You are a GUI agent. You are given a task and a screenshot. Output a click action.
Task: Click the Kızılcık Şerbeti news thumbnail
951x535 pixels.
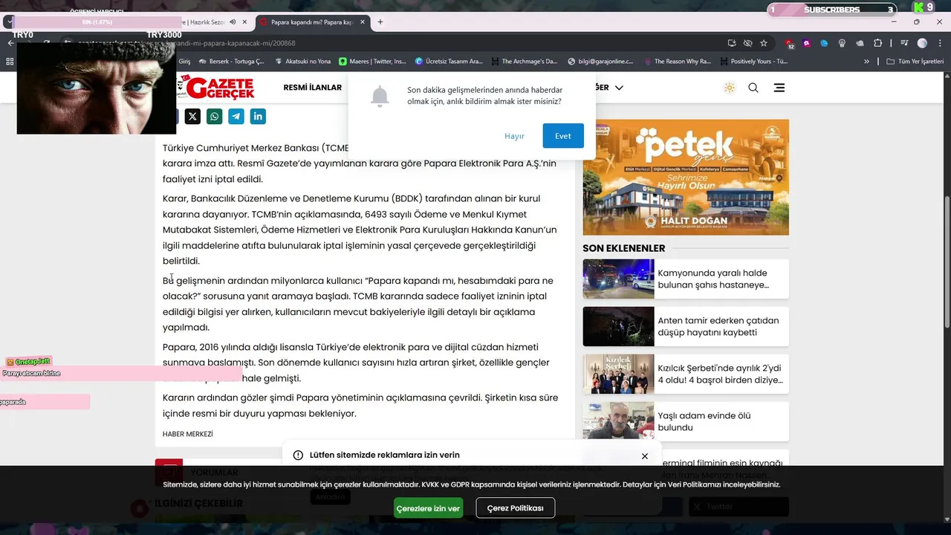(x=618, y=374)
